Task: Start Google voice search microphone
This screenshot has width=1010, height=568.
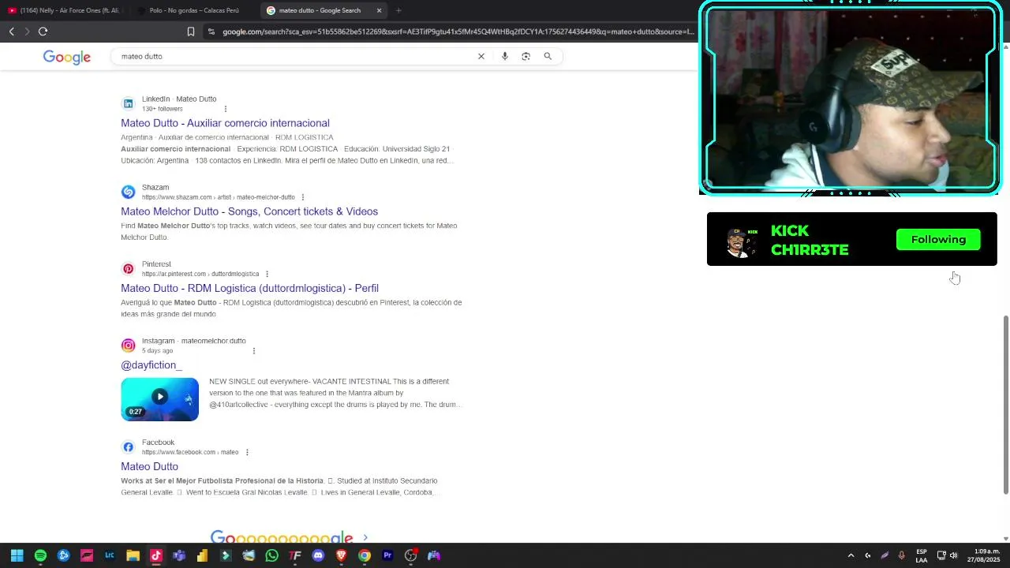Action: coord(504,56)
